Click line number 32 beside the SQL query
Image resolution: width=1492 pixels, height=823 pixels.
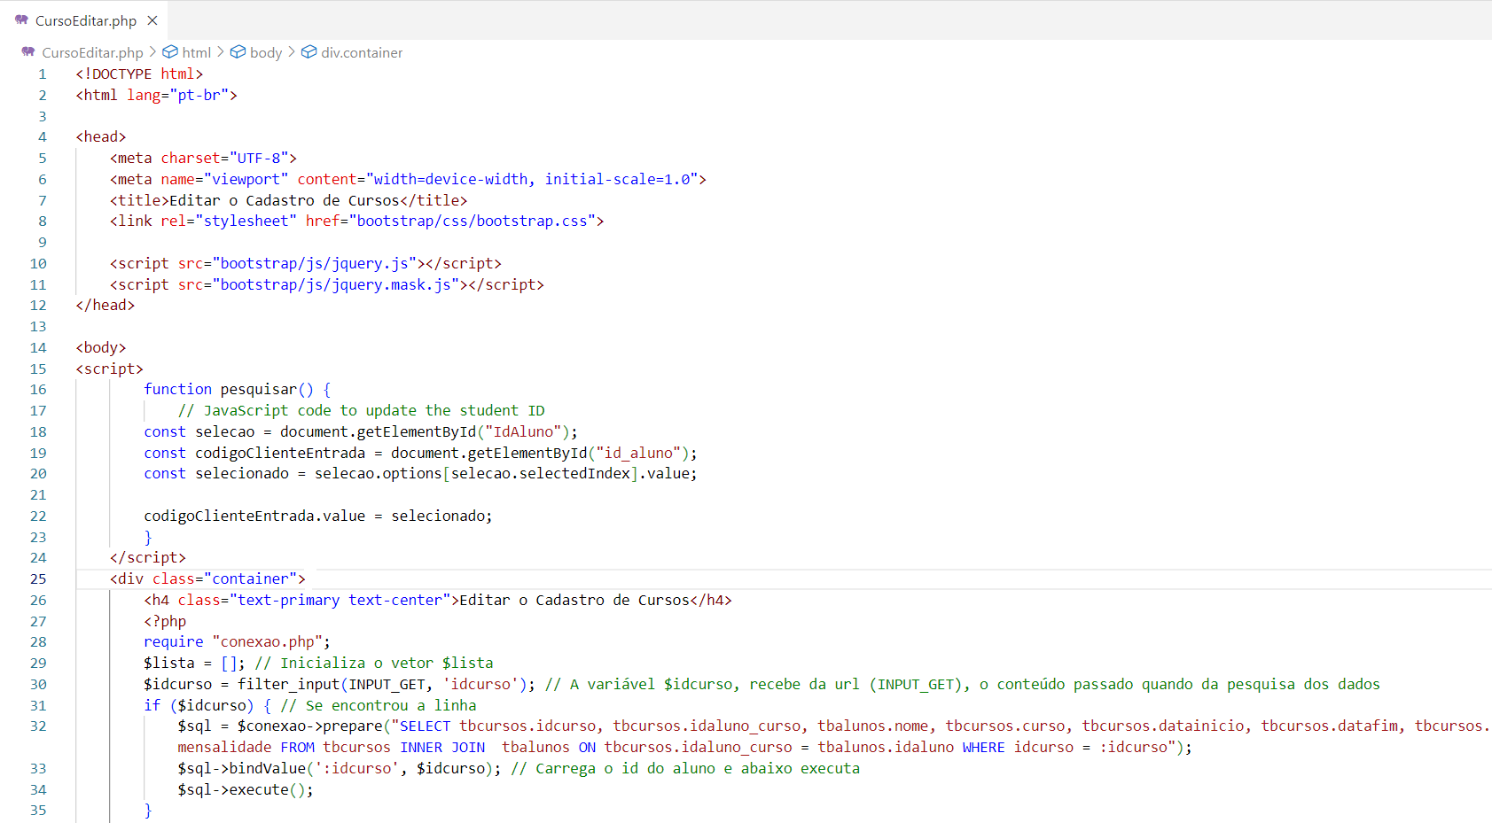(38, 726)
